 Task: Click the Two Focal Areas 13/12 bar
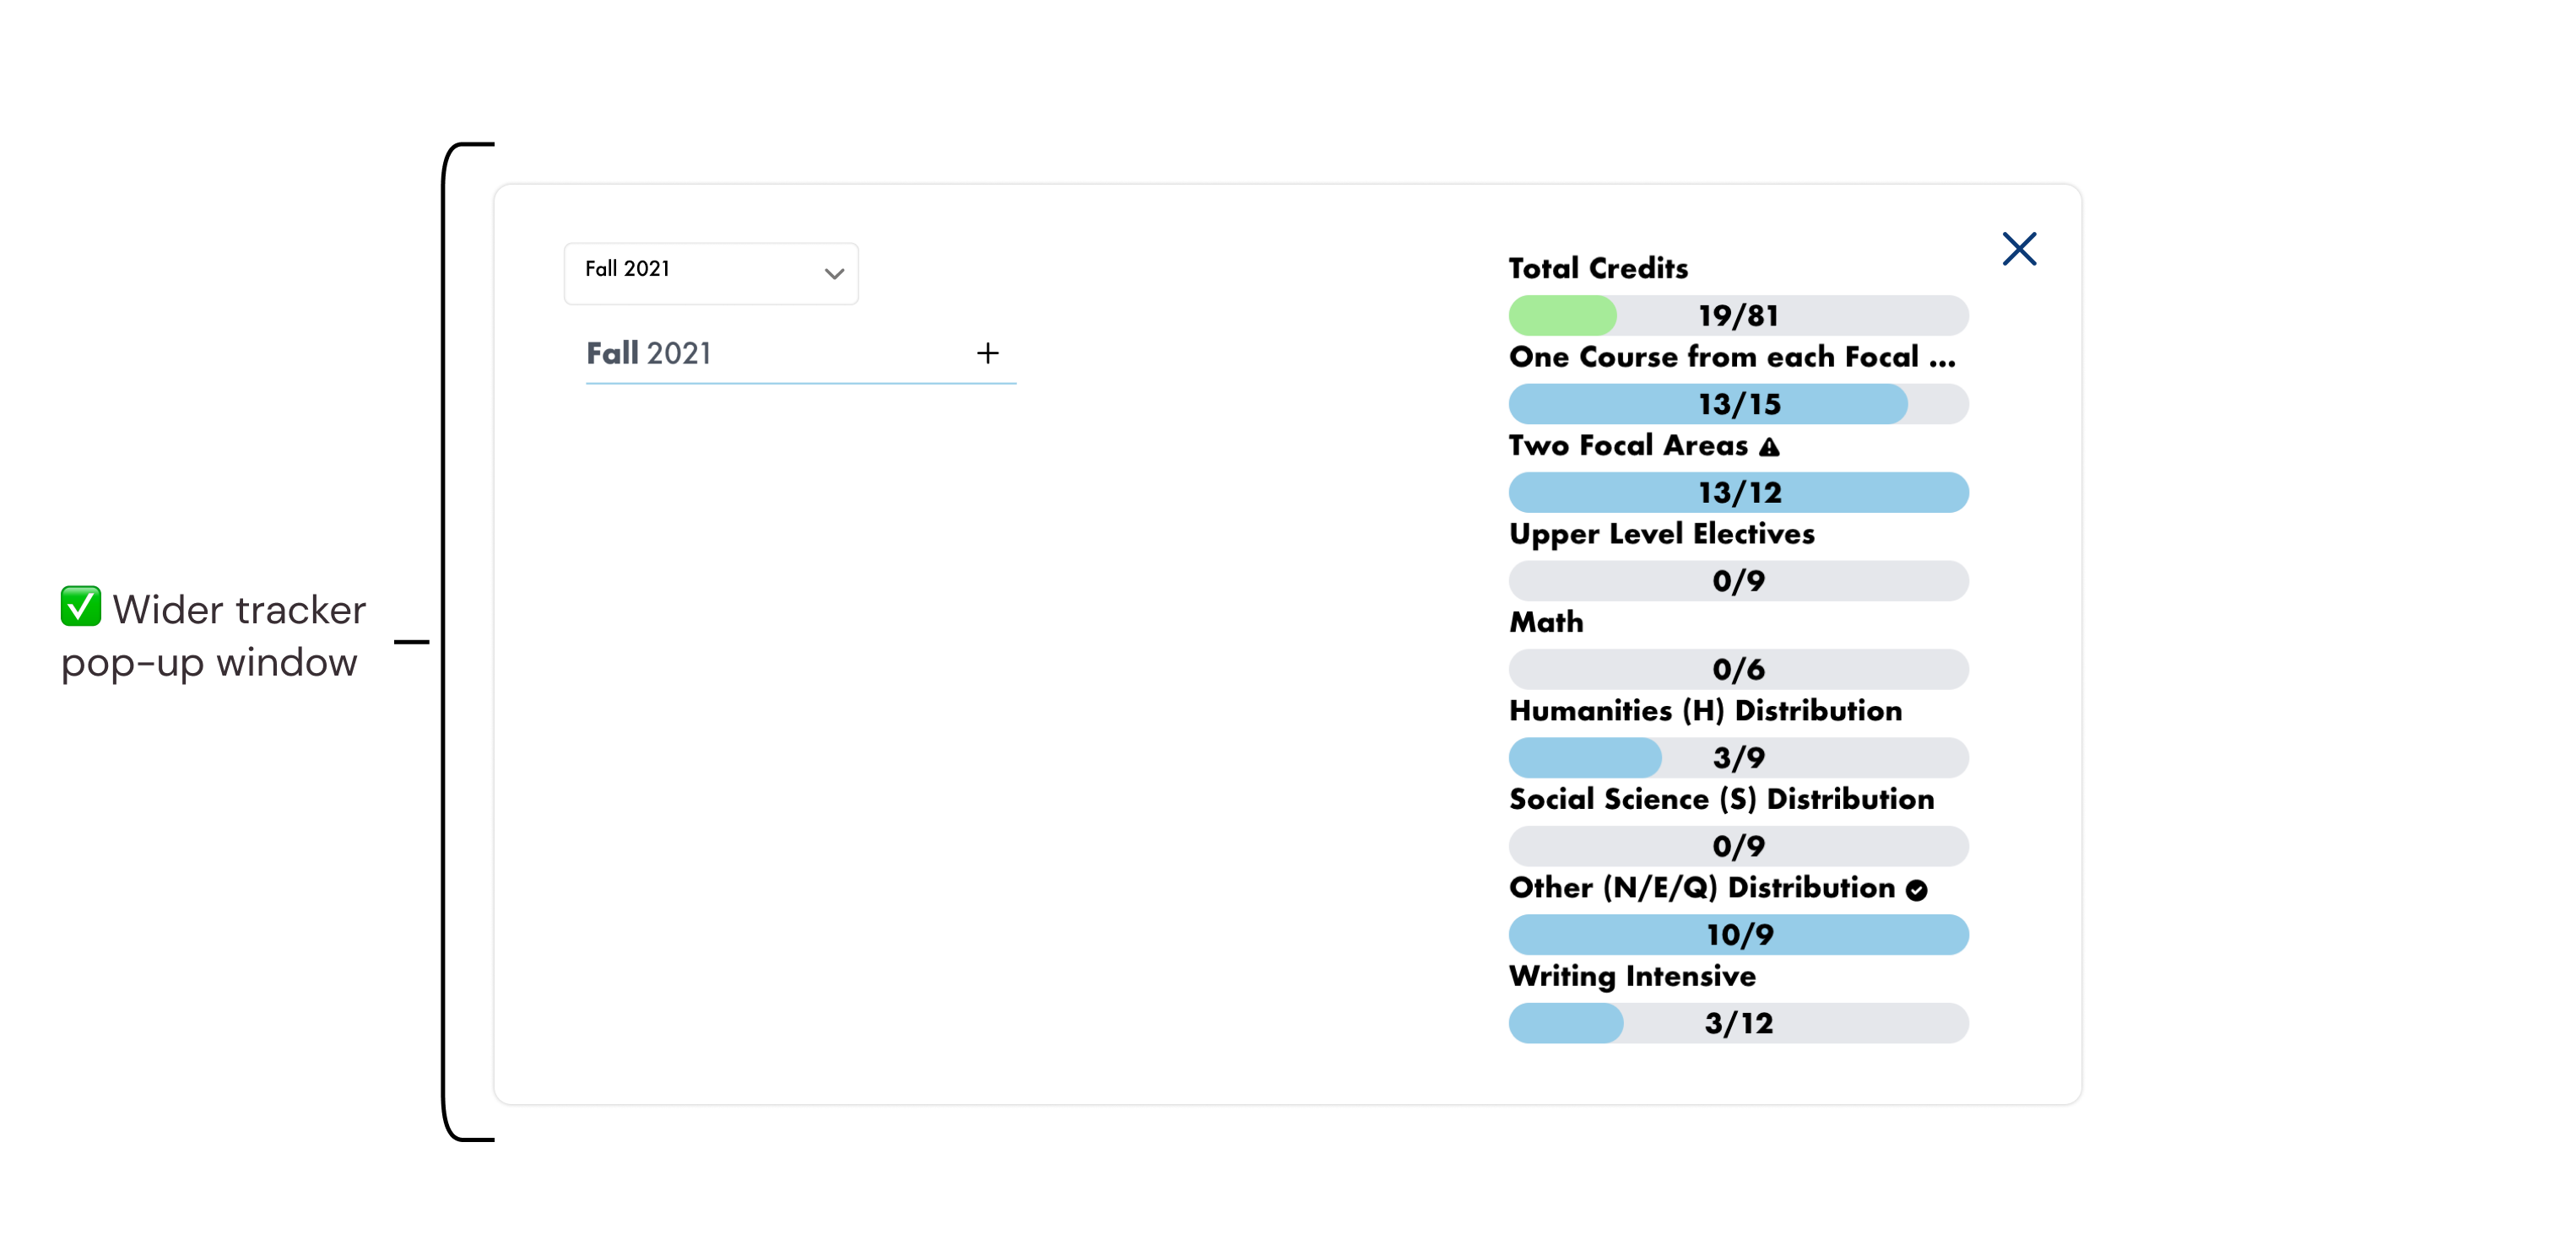pos(1737,493)
